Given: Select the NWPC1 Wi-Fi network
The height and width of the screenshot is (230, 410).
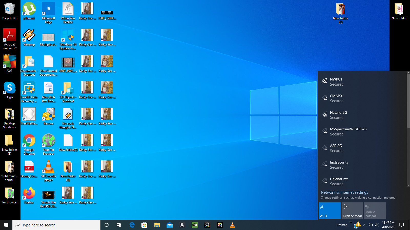Looking at the screenshot, I should [362, 82].
